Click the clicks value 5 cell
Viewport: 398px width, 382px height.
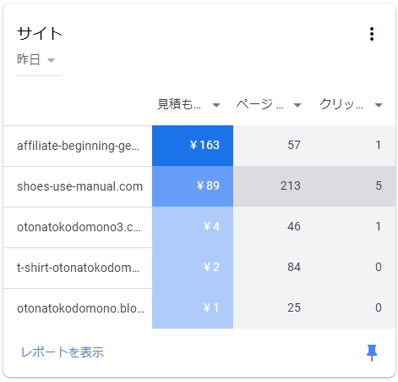(x=355, y=186)
